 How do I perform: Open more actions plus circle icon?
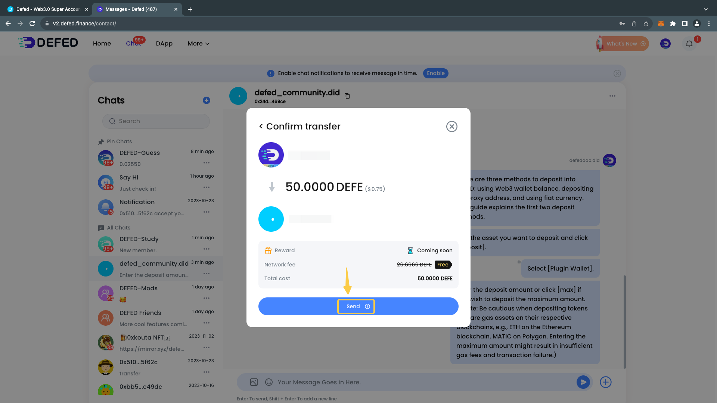click(x=605, y=382)
